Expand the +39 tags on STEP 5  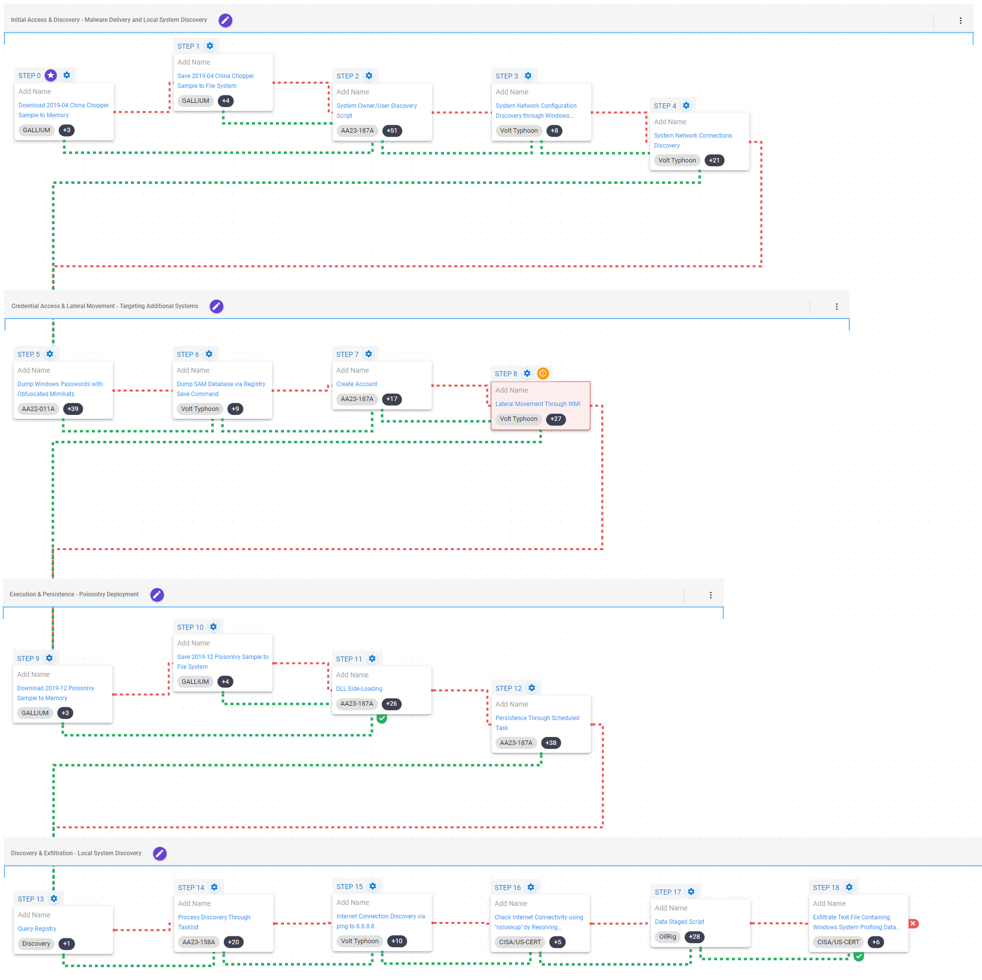click(73, 408)
